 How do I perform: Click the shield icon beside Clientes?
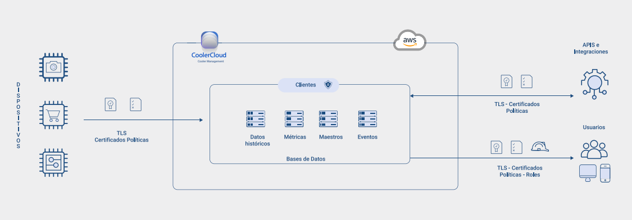coord(328,85)
